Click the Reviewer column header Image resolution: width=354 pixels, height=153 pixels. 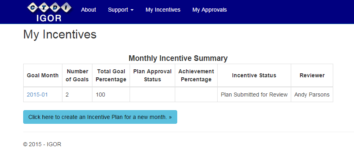click(312, 75)
